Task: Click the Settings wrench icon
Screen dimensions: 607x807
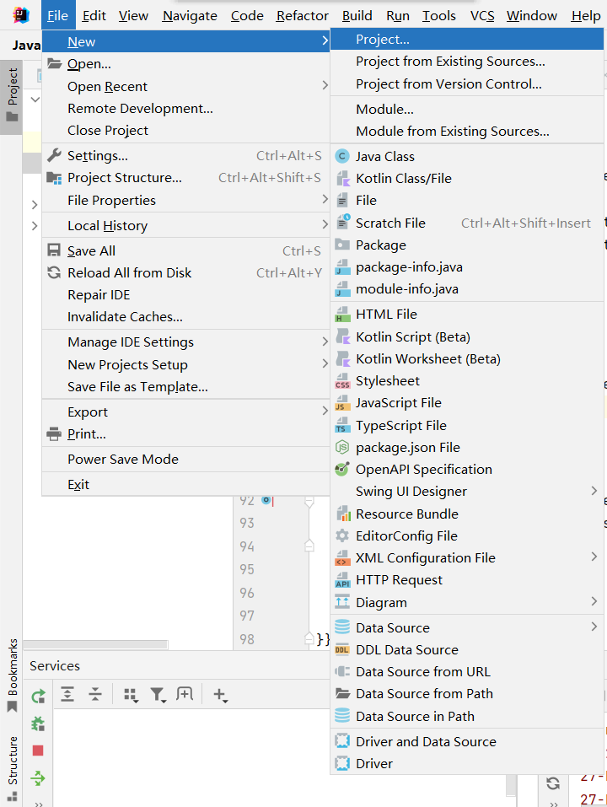Action: [54, 155]
